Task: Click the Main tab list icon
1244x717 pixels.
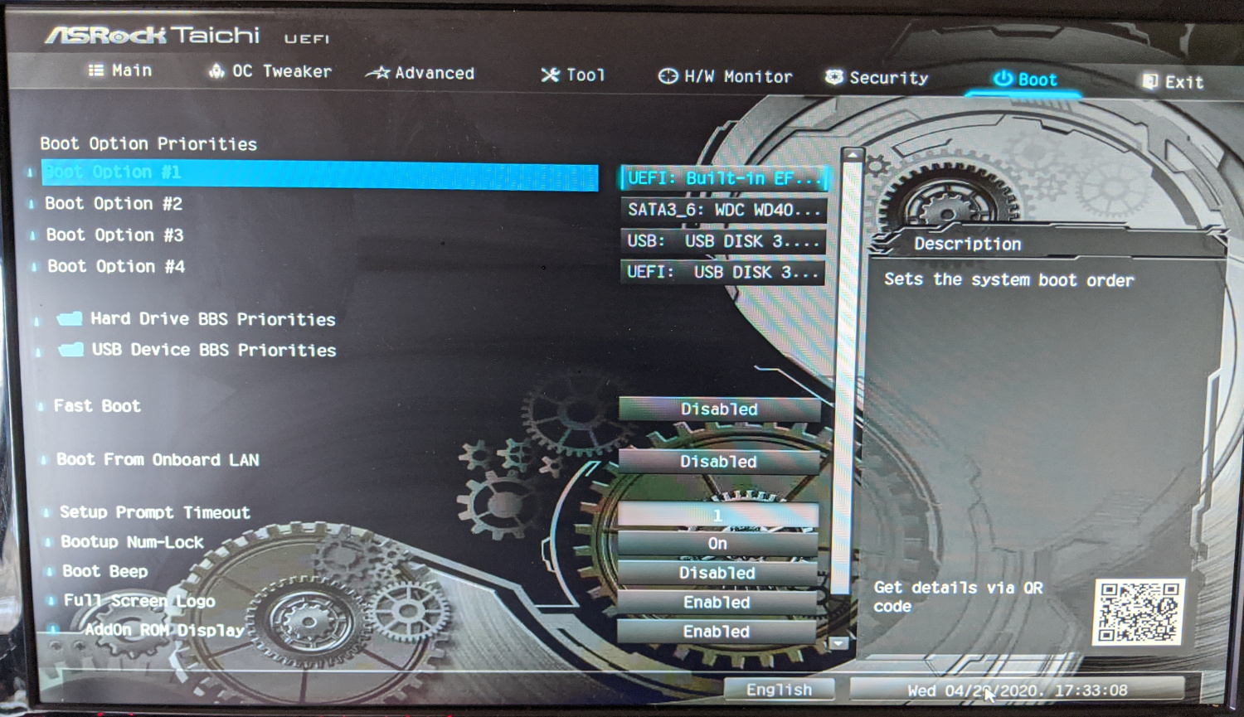Action: click(96, 70)
